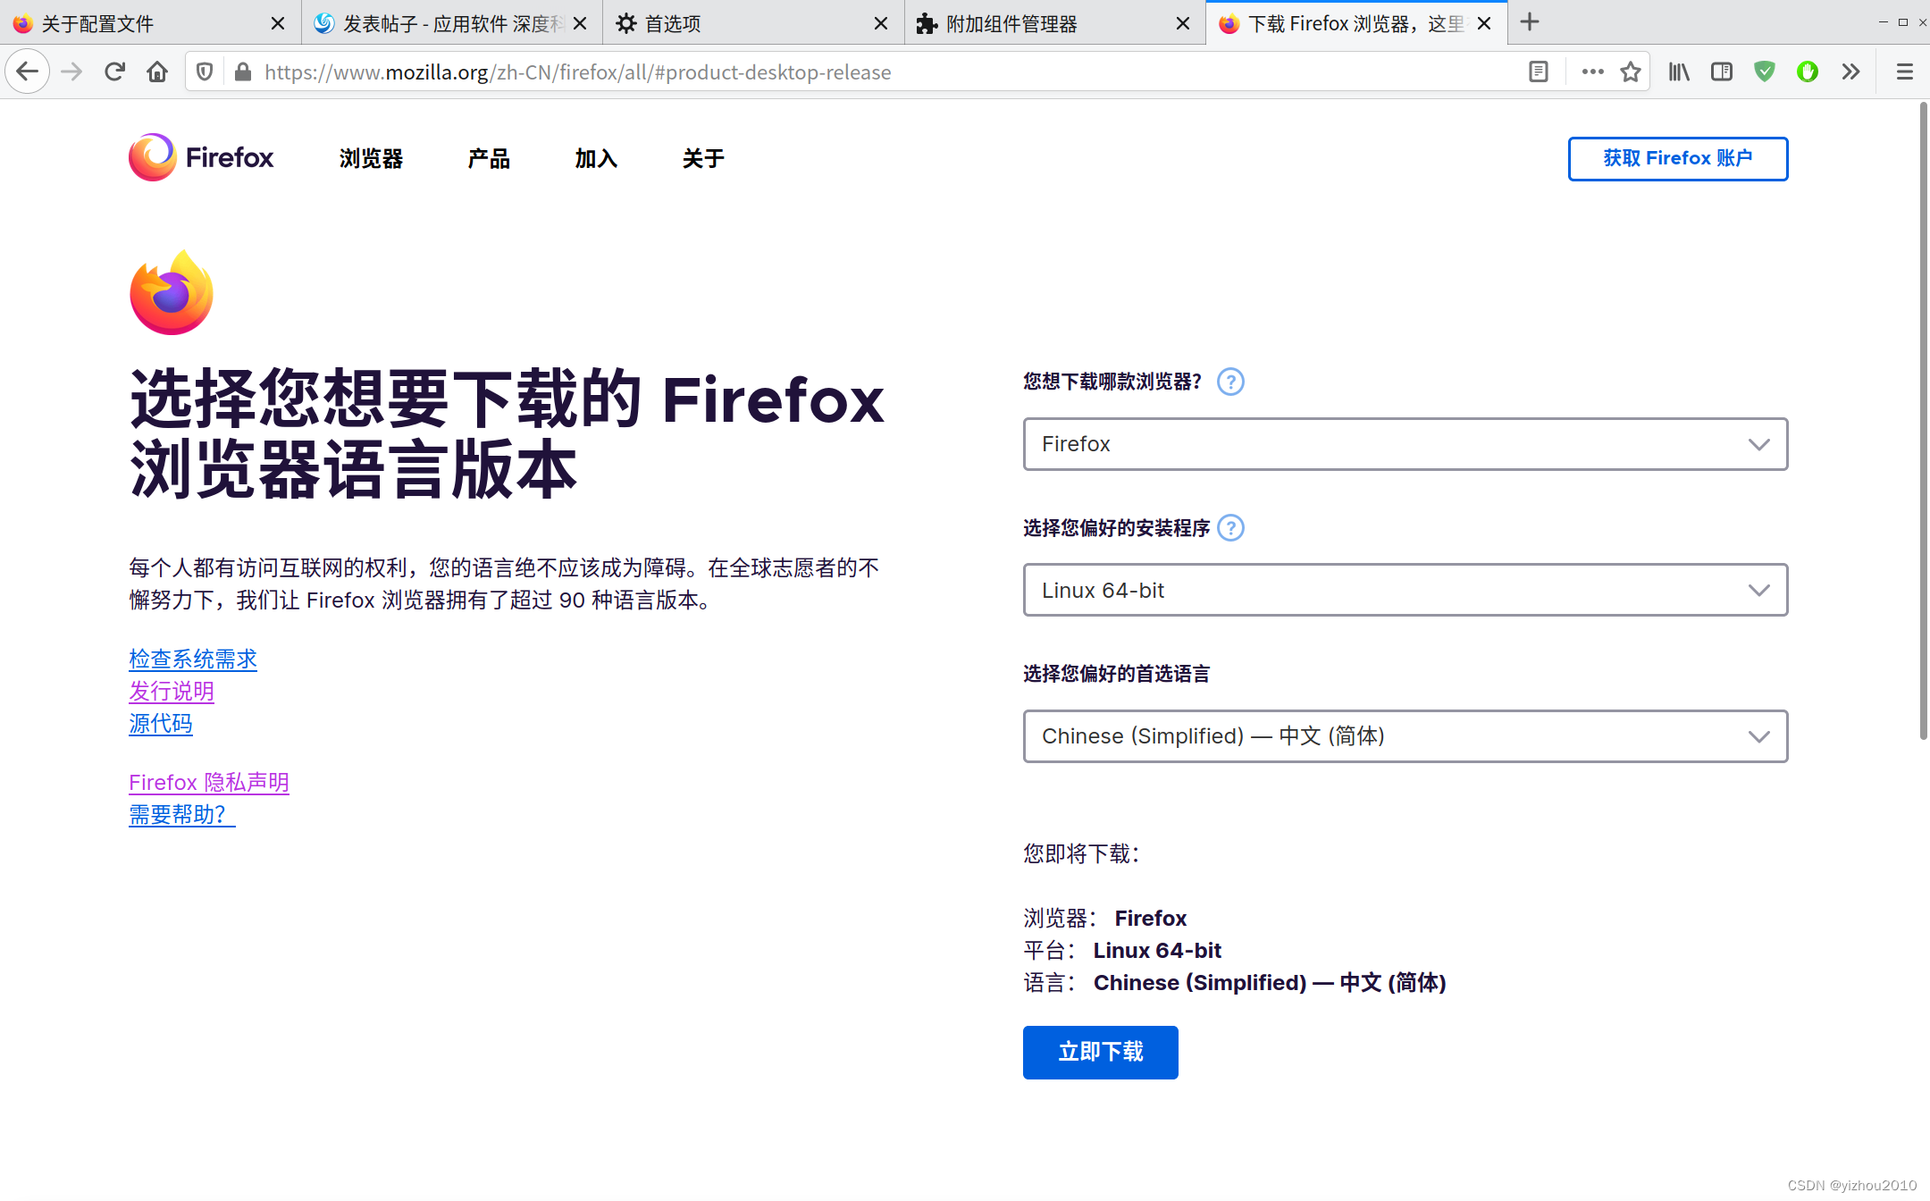Click the page vertical scrollbar

tap(1923, 420)
